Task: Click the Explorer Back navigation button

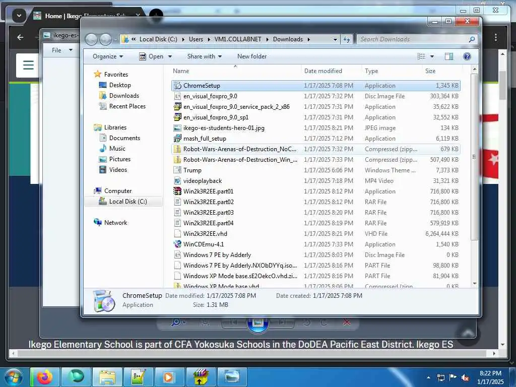Action: [x=91, y=39]
